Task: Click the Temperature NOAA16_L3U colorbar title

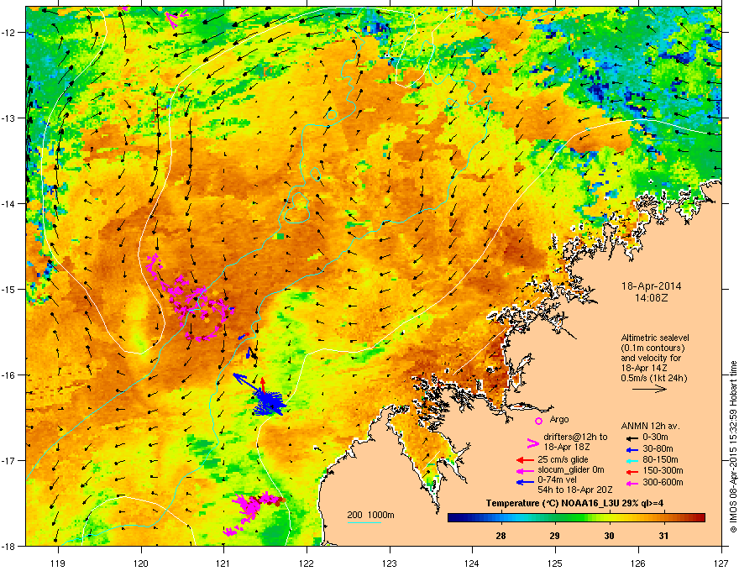Action: tap(574, 503)
